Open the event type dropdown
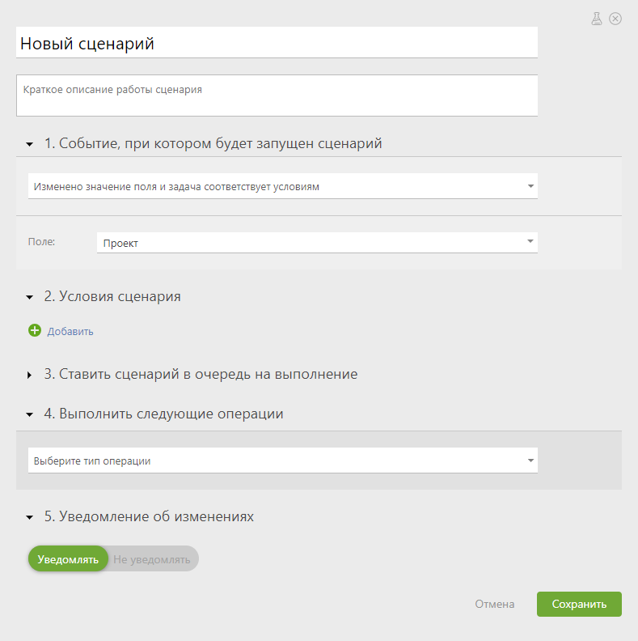Viewport: 638px width, 641px height. click(x=283, y=186)
